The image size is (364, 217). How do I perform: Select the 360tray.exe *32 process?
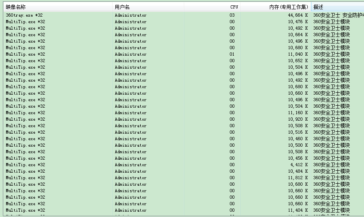pos(24,15)
